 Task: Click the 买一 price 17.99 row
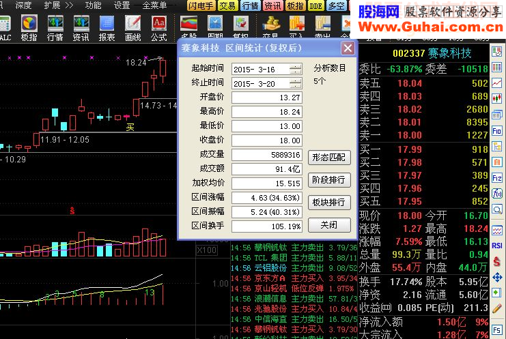(423, 149)
